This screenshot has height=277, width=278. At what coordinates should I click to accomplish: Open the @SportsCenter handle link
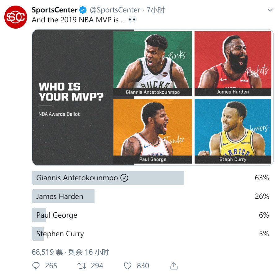115,10
